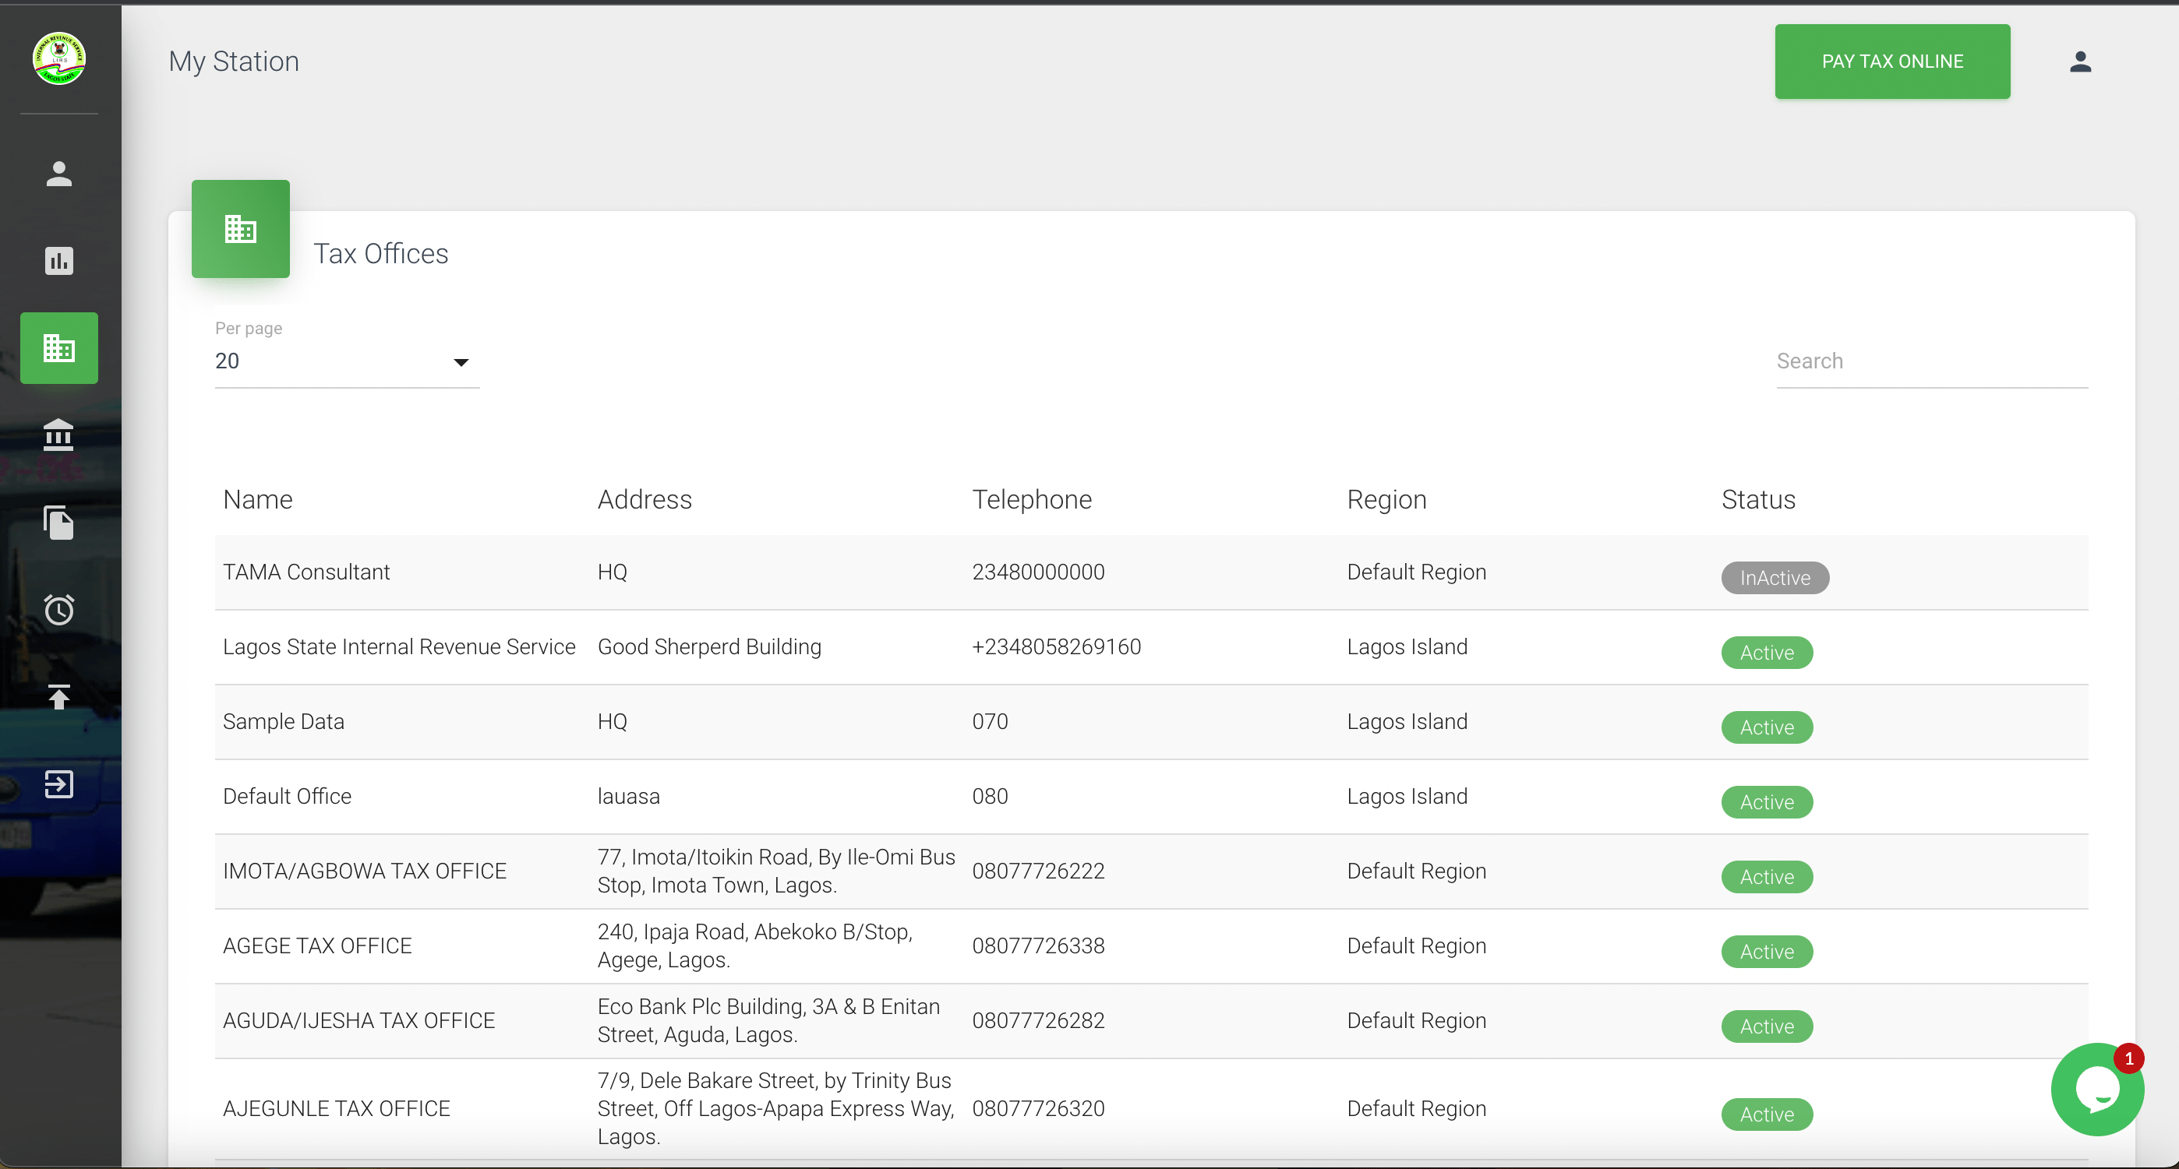Click the Active badge for Sample Data

point(1766,727)
